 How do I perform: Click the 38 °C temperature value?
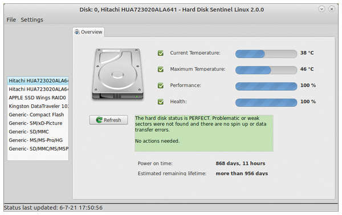click(x=307, y=53)
